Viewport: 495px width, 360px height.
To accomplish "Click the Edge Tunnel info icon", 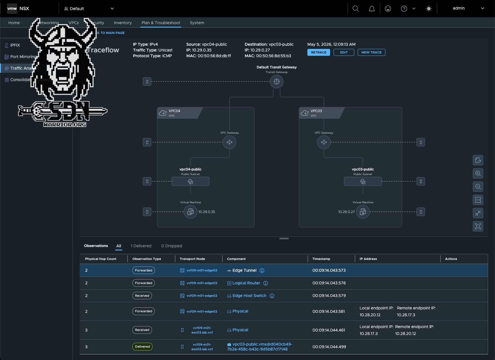I will 262,271.
